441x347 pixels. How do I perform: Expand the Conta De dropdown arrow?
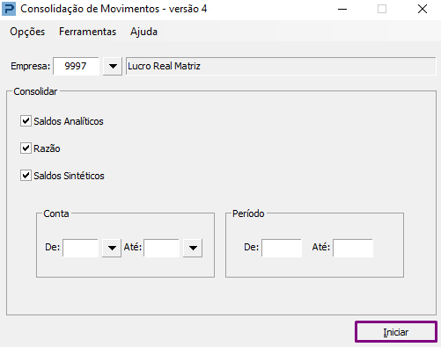(112, 248)
